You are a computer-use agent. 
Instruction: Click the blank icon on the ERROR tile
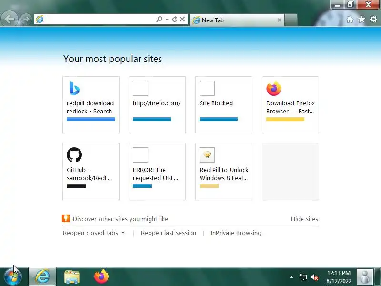click(x=140, y=154)
